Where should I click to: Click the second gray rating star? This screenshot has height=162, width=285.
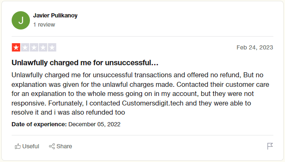(25, 47)
